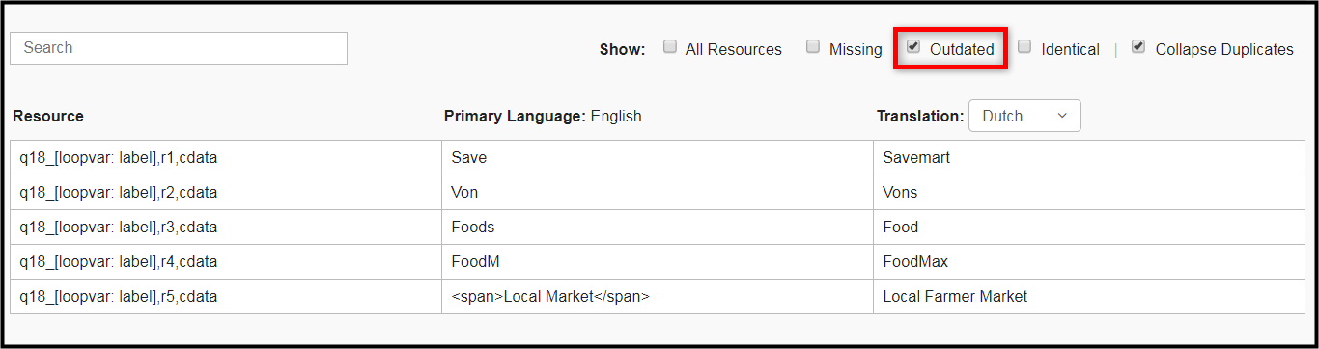Image resolution: width=1319 pixels, height=349 pixels.
Task: Select the 'q18_[loopvar: label],r4,cdata' resource cell
Action: coord(226,261)
